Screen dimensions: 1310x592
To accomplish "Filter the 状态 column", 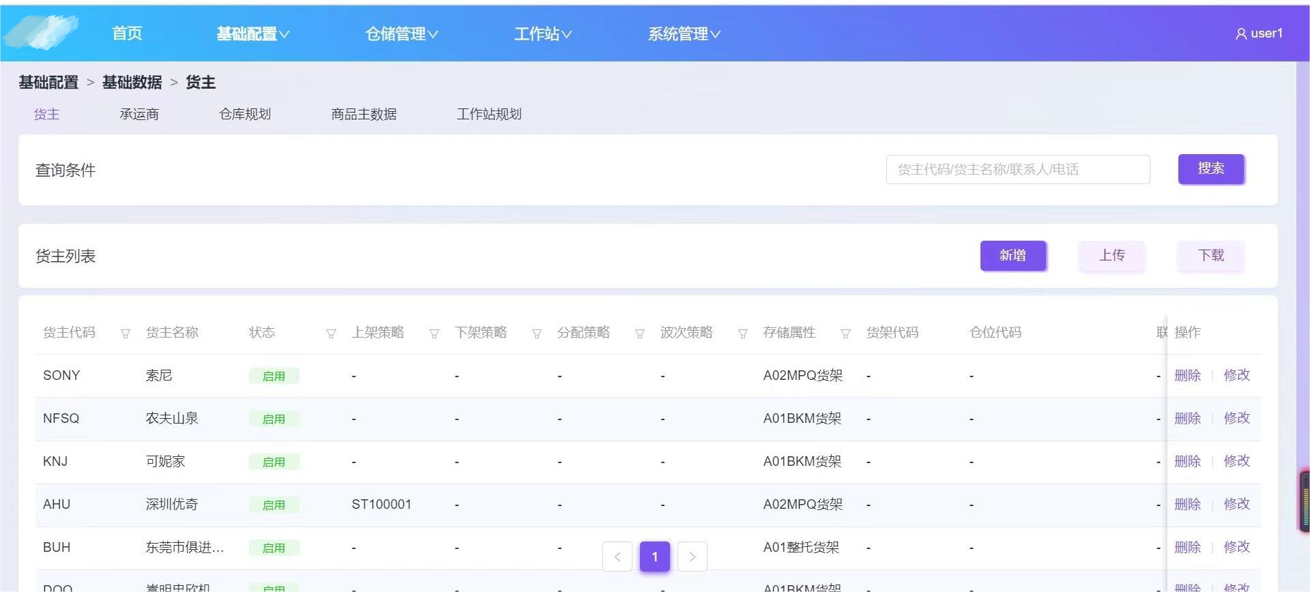I will click(x=331, y=334).
